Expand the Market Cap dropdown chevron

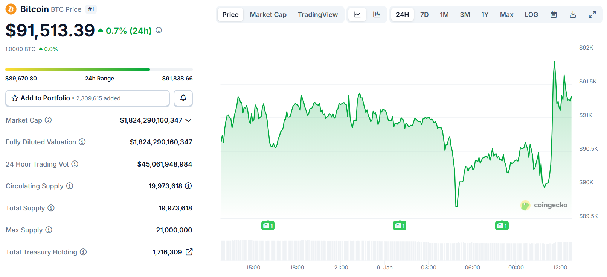189,120
